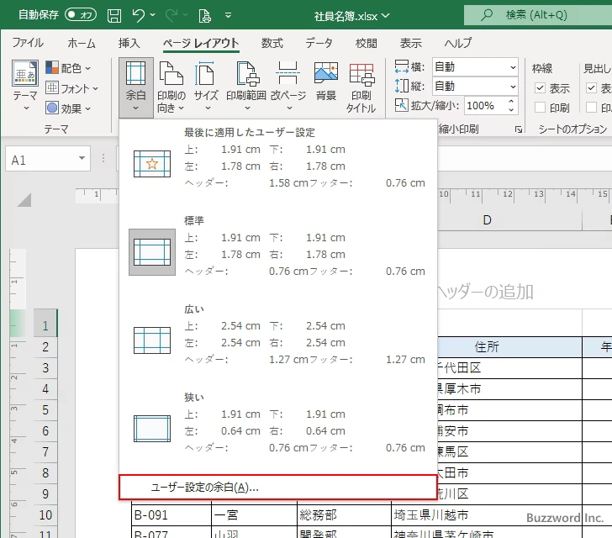Click the Undo arrow icon
Image resolution: width=612 pixels, height=538 pixels.
point(138,15)
